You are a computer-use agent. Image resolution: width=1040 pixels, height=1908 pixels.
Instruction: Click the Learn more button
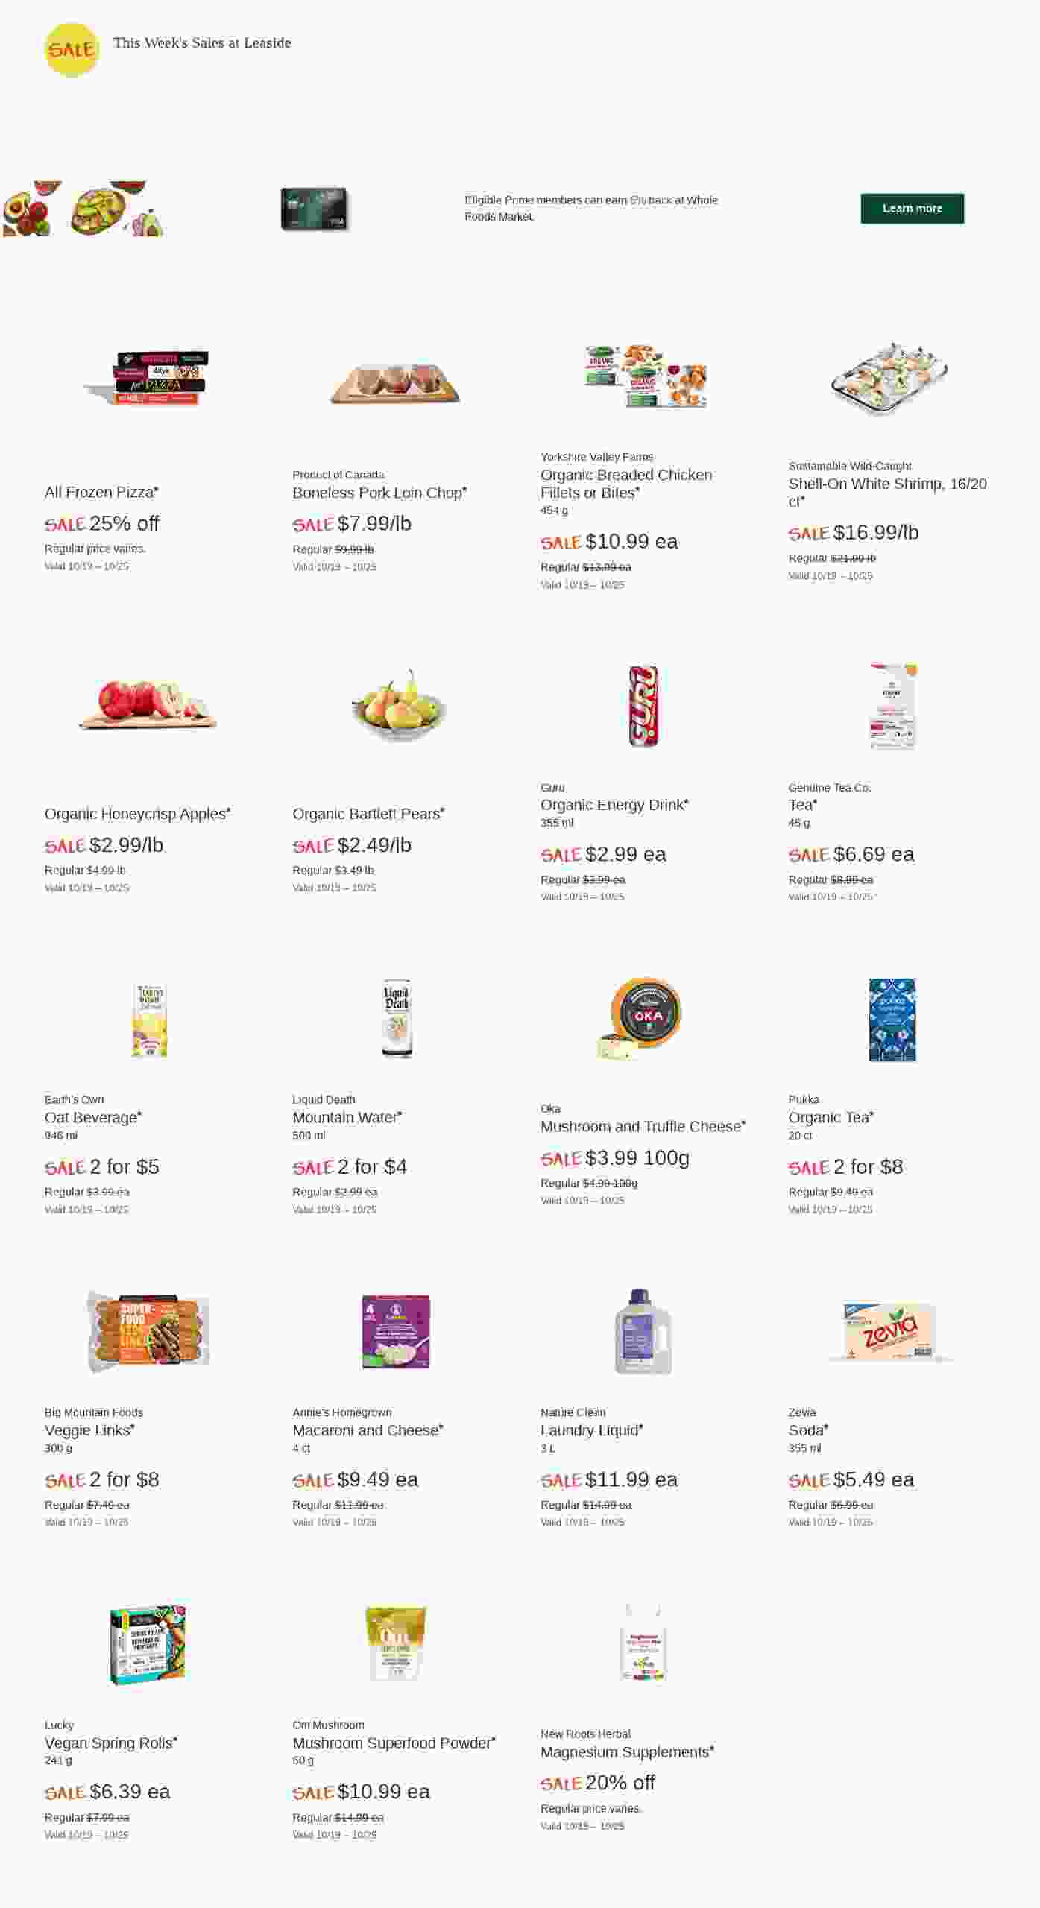coord(912,209)
